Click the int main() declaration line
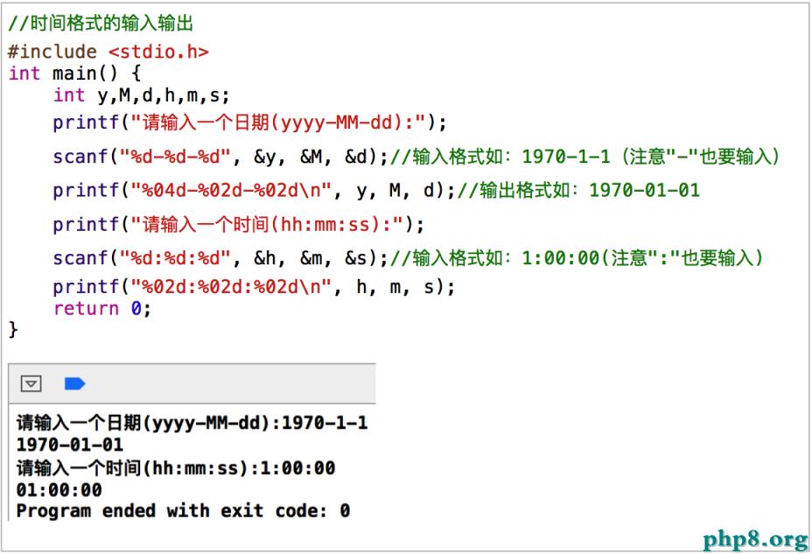The width and height of the screenshot is (812, 554). pyautogui.click(x=74, y=74)
